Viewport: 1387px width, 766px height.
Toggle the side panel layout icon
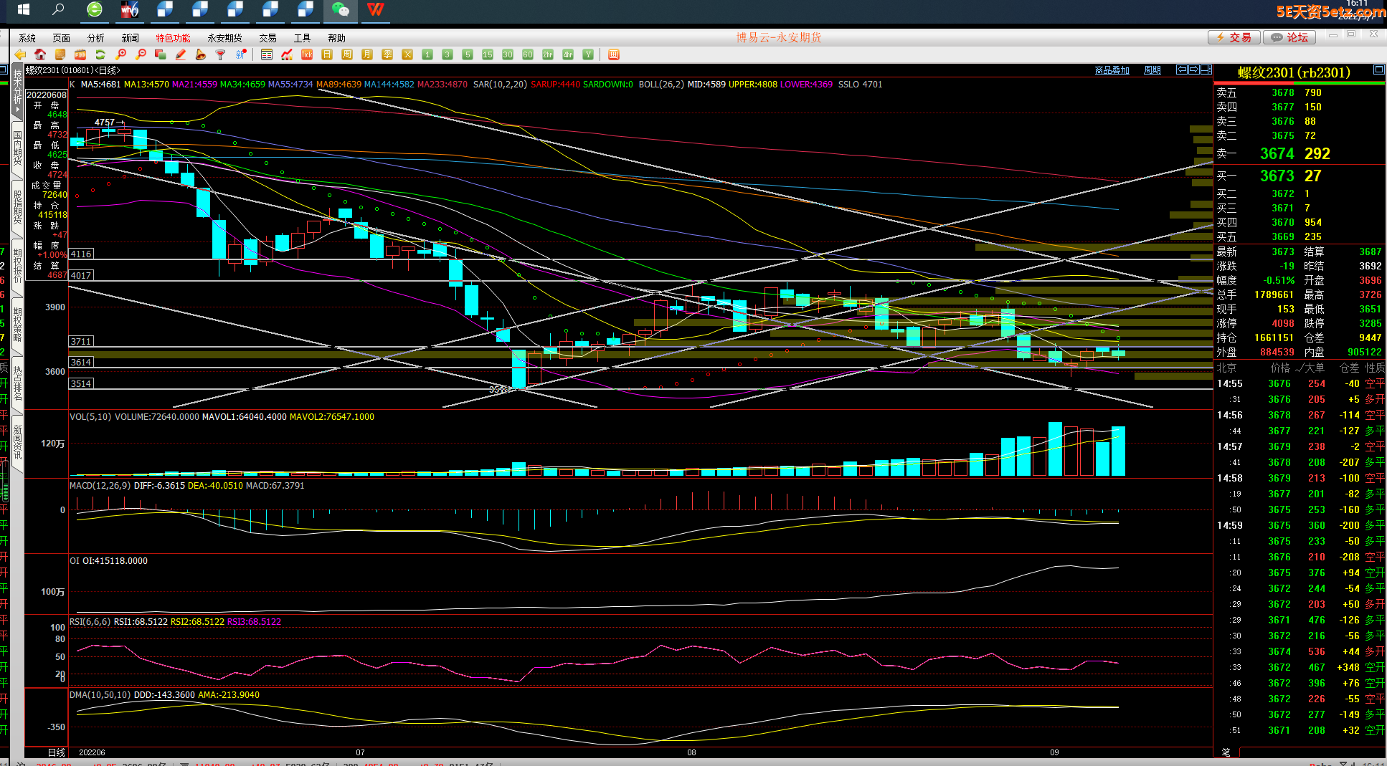click(x=1206, y=70)
